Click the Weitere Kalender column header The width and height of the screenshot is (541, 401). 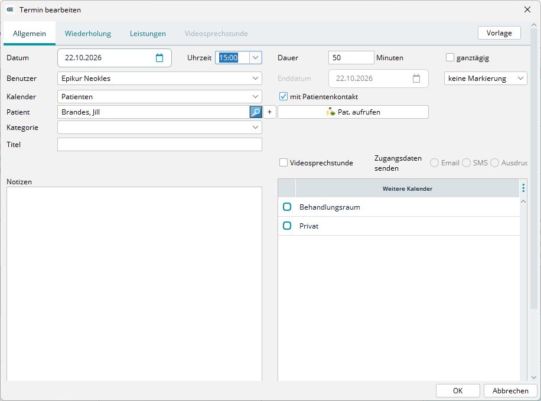tap(407, 188)
